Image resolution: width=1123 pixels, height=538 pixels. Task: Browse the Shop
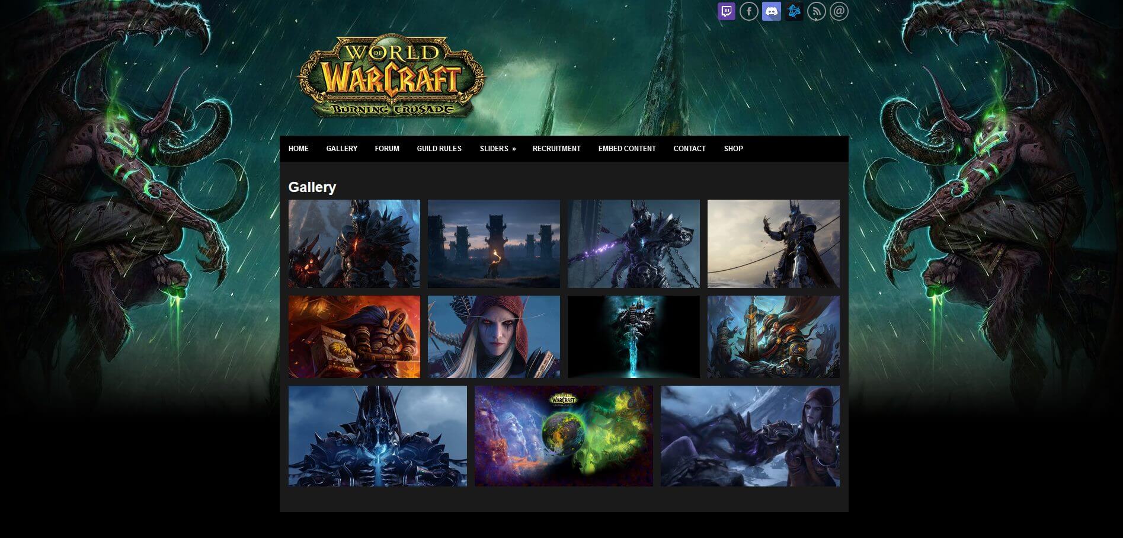point(733,149)
